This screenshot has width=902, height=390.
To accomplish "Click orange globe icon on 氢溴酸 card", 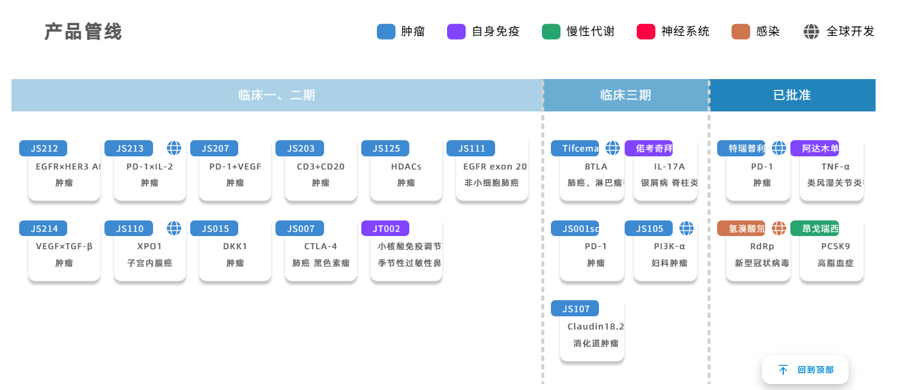I will (779, 228).
